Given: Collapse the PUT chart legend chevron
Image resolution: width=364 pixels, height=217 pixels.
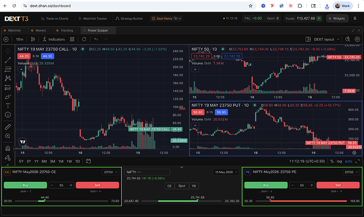Looking at the screenshot, I should click(195, 125).
